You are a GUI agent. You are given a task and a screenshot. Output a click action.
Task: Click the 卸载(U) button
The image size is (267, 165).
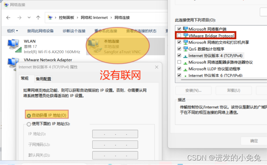pos(234,90)
